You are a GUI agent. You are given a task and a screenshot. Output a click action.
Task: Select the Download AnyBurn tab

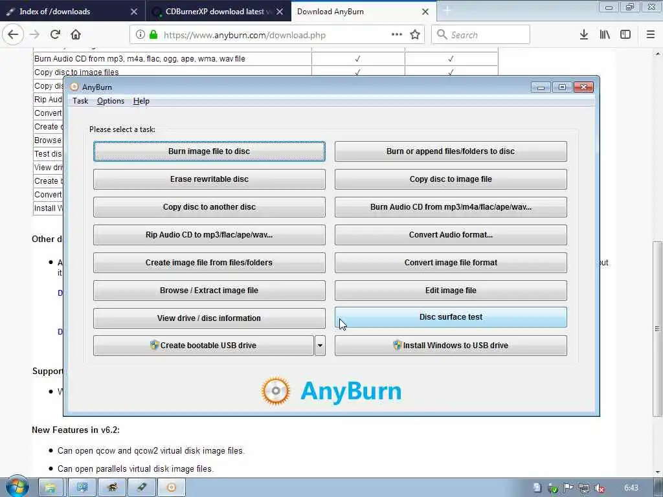click(364, 11)
